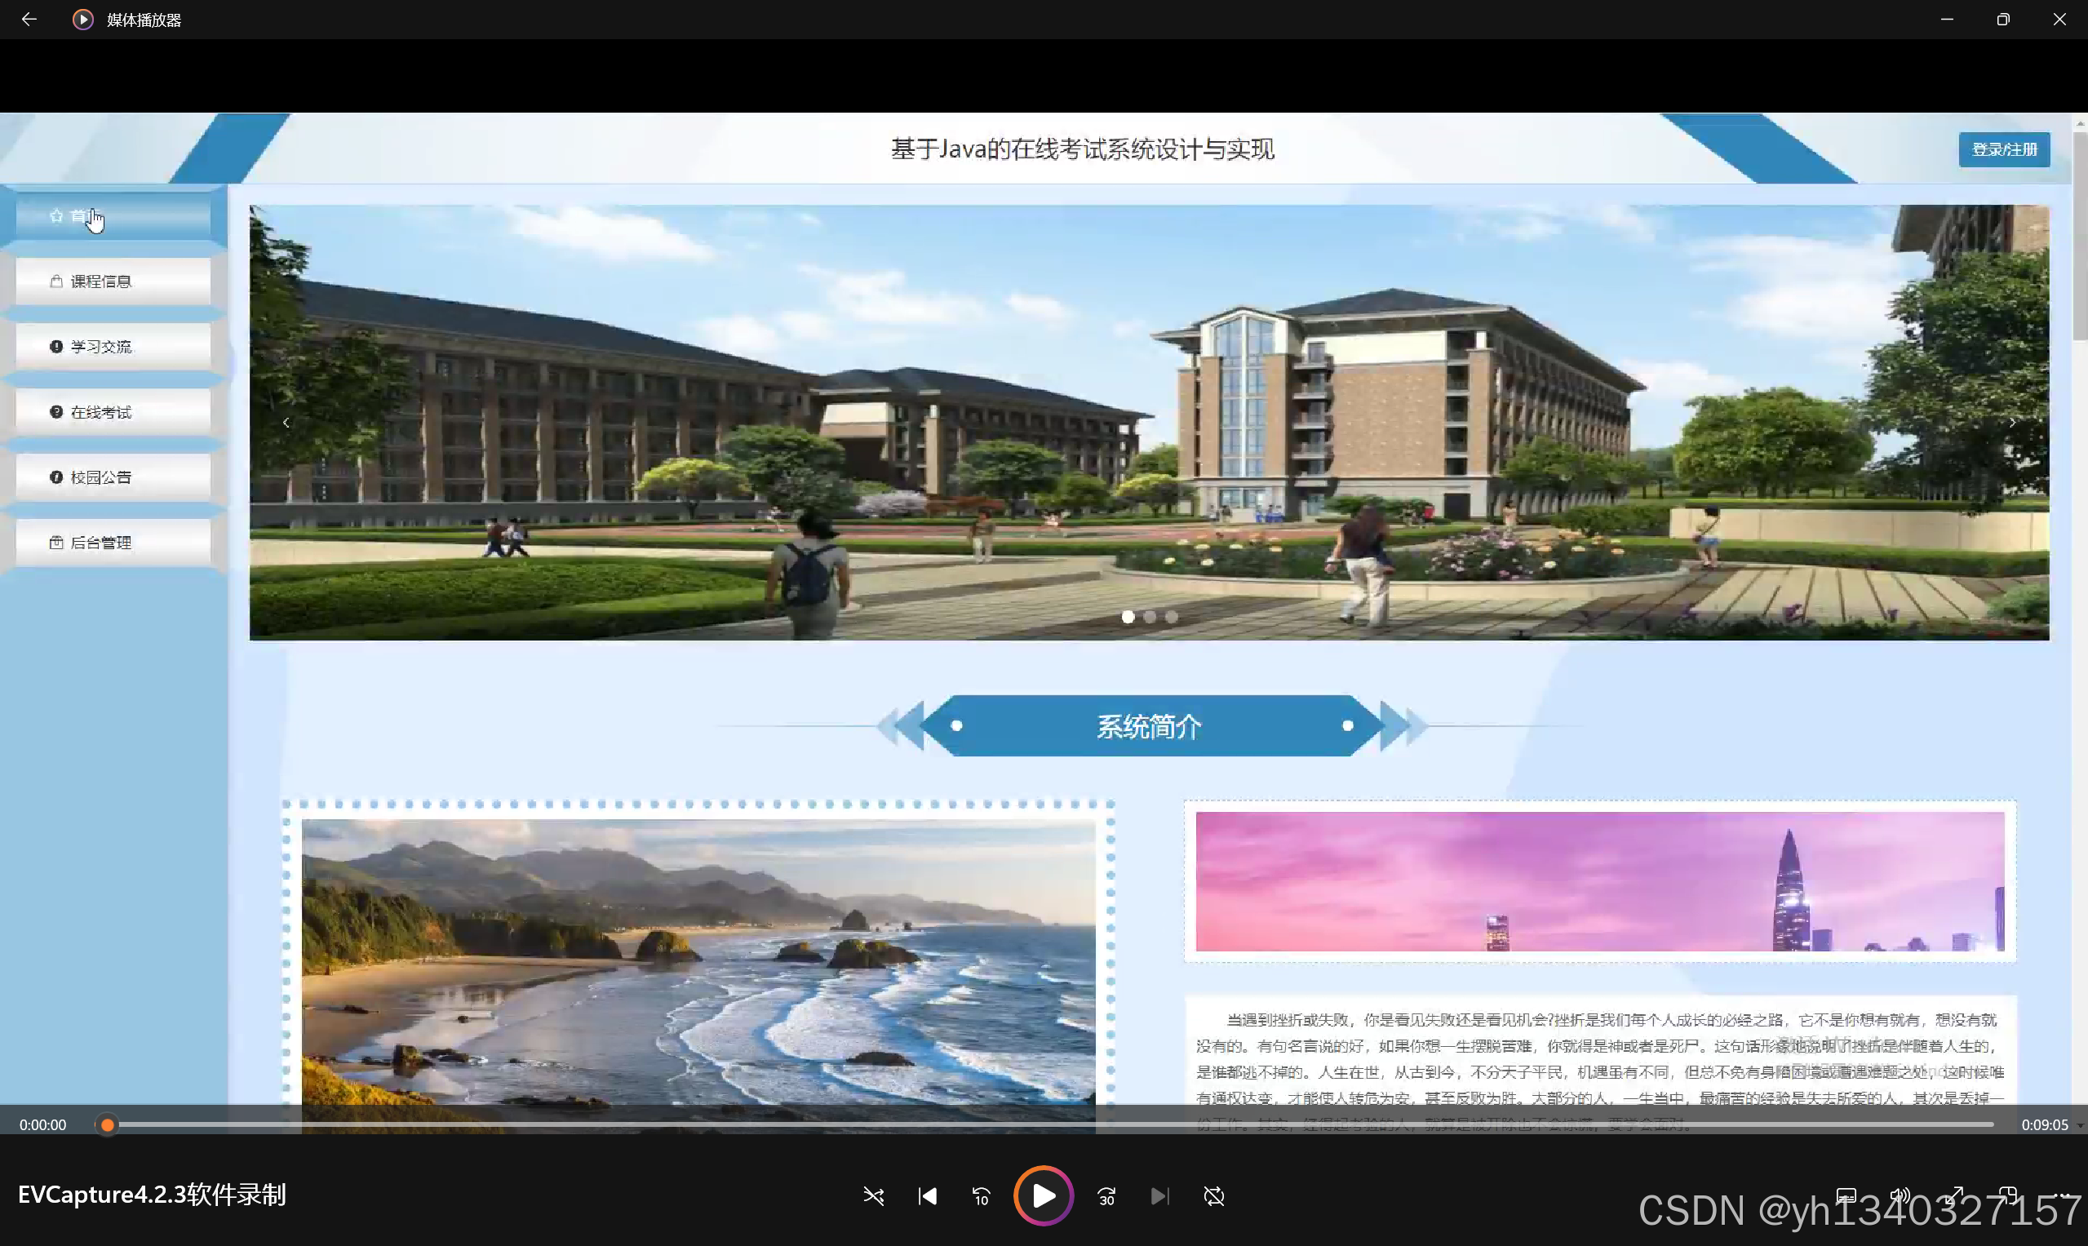
Task: Enter full screen mode
Action: pyautogui.click(x=1954, y=1195)
